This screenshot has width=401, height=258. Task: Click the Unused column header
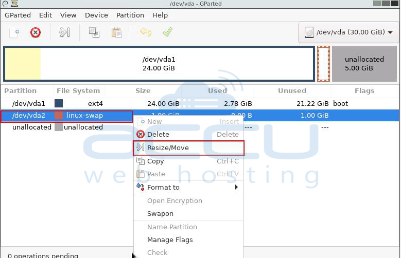pyautogui.click(x=292, y=90)
